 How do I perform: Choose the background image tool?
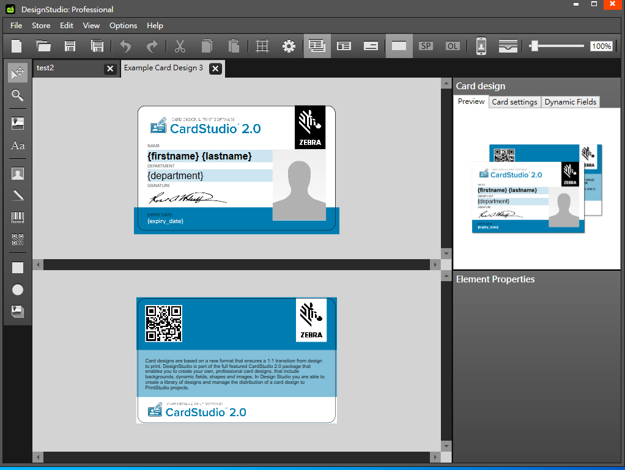(x=18, y=312)
